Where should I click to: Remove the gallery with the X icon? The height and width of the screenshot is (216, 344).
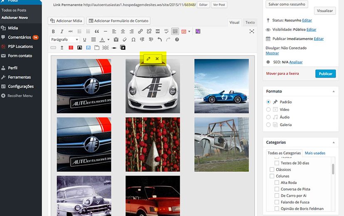(157, 59)
